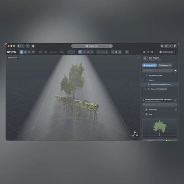
Task: Switch to the fourth mode icon
Action: tap(33, 52)
